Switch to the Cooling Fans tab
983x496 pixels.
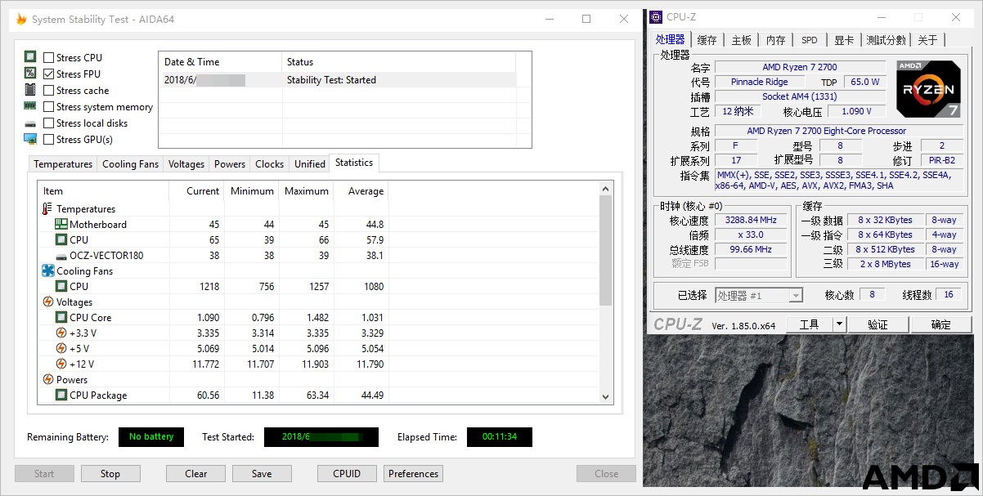point(130,164)
